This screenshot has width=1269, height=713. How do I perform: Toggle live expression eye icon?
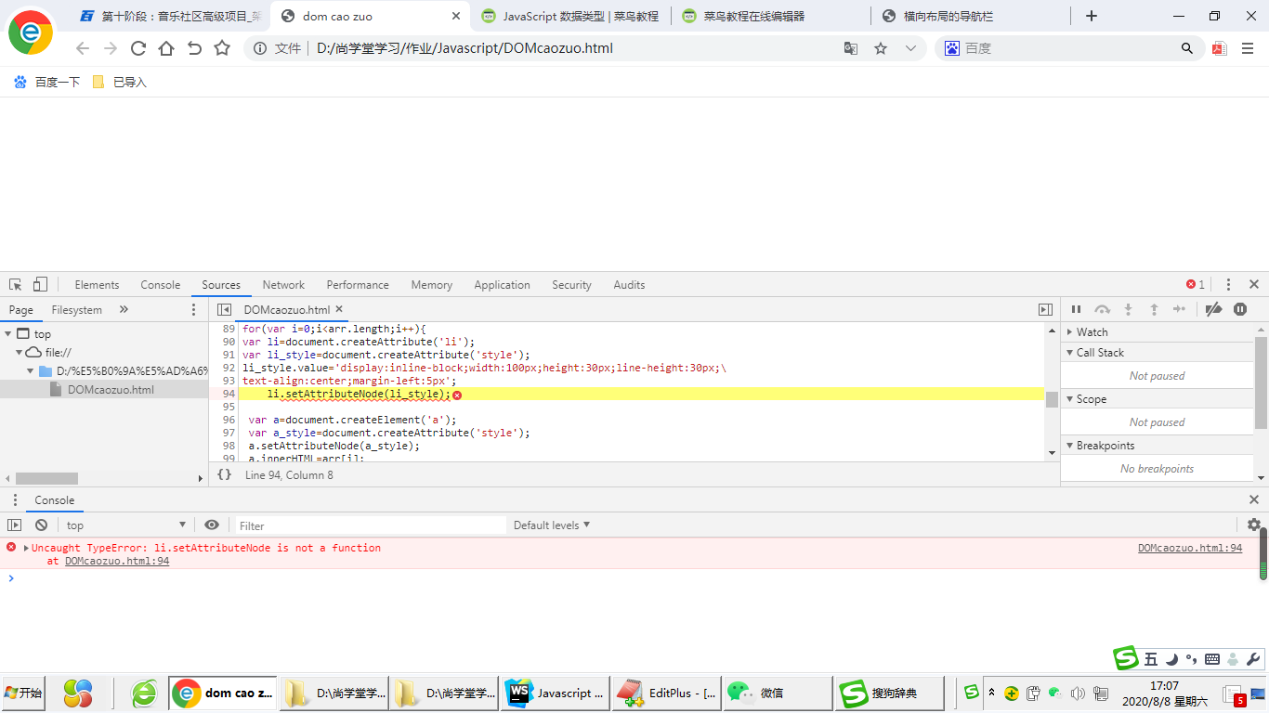pos(212,525)
